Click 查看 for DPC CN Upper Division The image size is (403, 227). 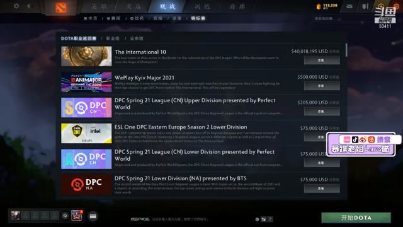(x=322, y=112)
